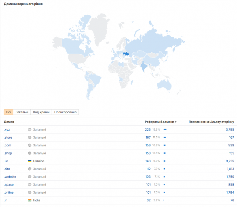Screen dimensions: 237x207
Task: Click globe icon in .online row
Action: point(30,192)
